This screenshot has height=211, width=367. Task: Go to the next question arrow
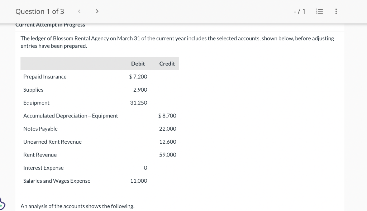(x=97, y=11)
